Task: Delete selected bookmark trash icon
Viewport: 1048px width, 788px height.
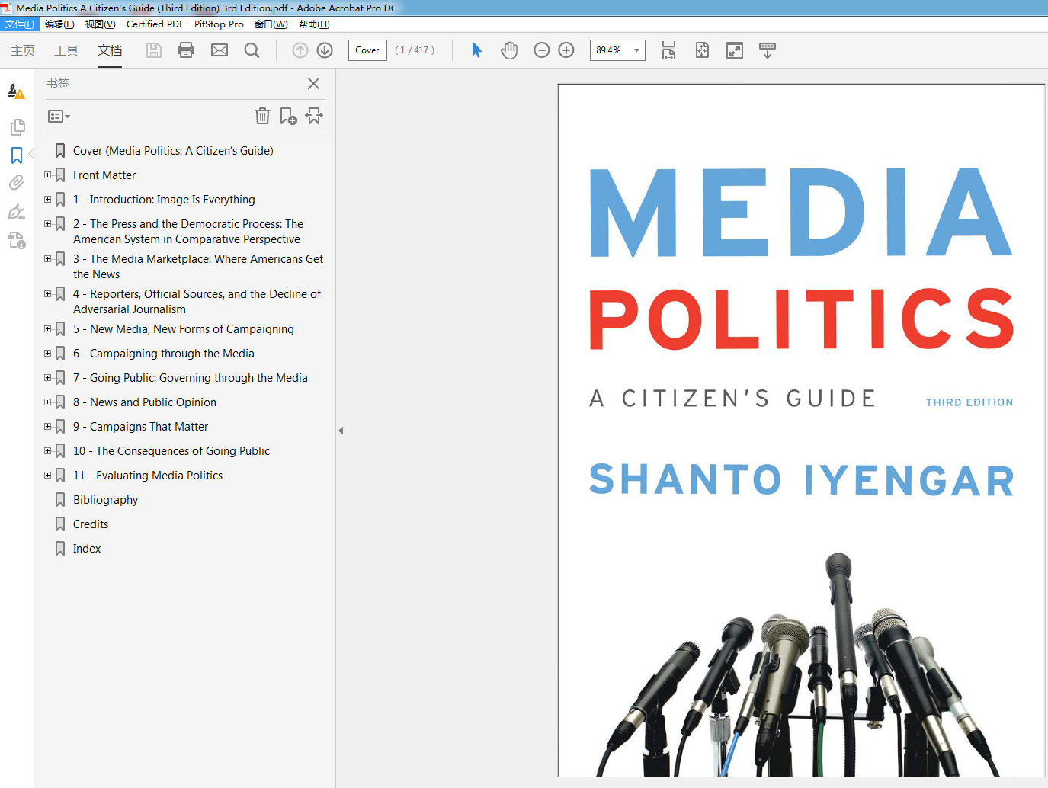Action: tap(262, 116)
